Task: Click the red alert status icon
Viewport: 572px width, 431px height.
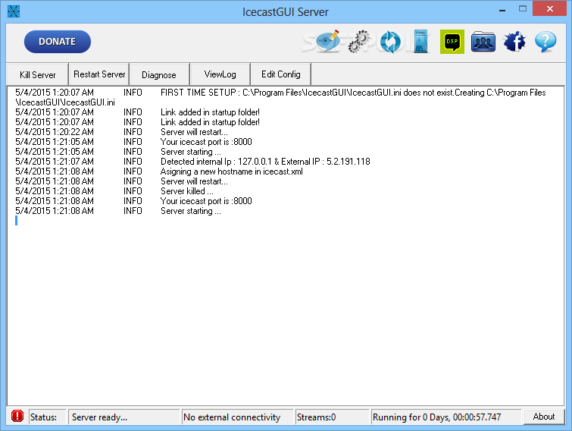Action: 17,416
